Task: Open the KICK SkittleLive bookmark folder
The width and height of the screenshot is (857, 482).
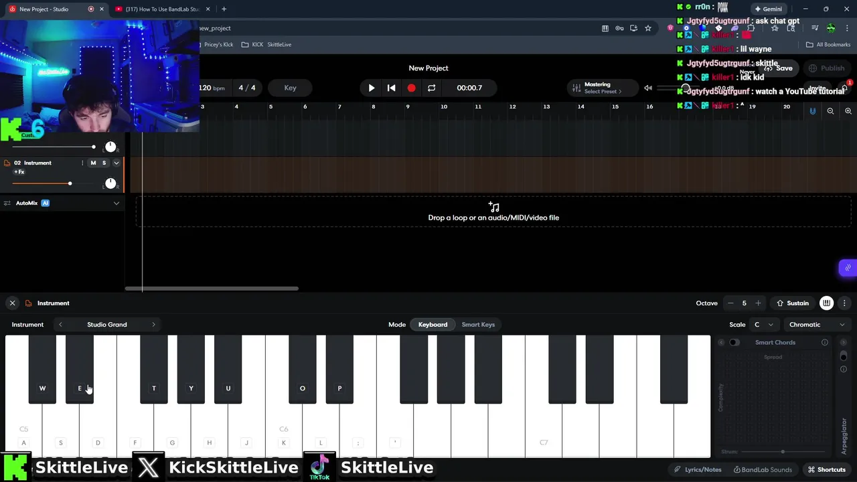Action: tap(266, 45)
